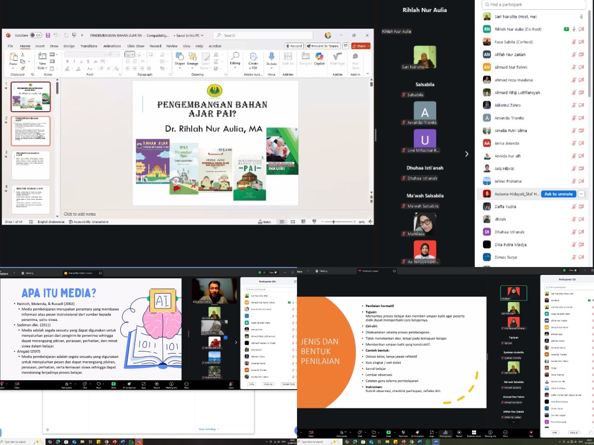Open the Copilot icon in ribbon

pos(319,57)
